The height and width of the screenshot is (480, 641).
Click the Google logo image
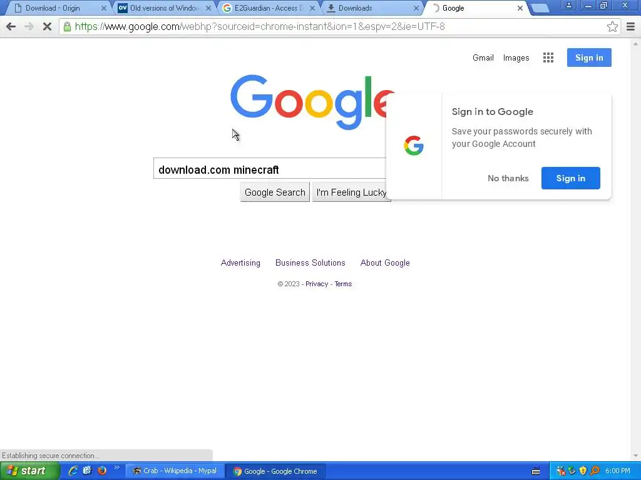[x=313, y=102]
